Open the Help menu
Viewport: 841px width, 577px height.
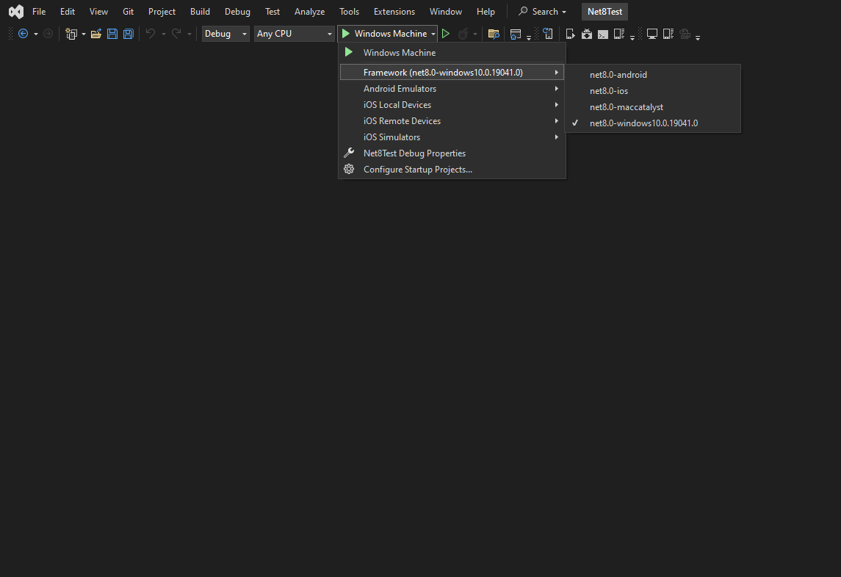(x=486, y=11)
